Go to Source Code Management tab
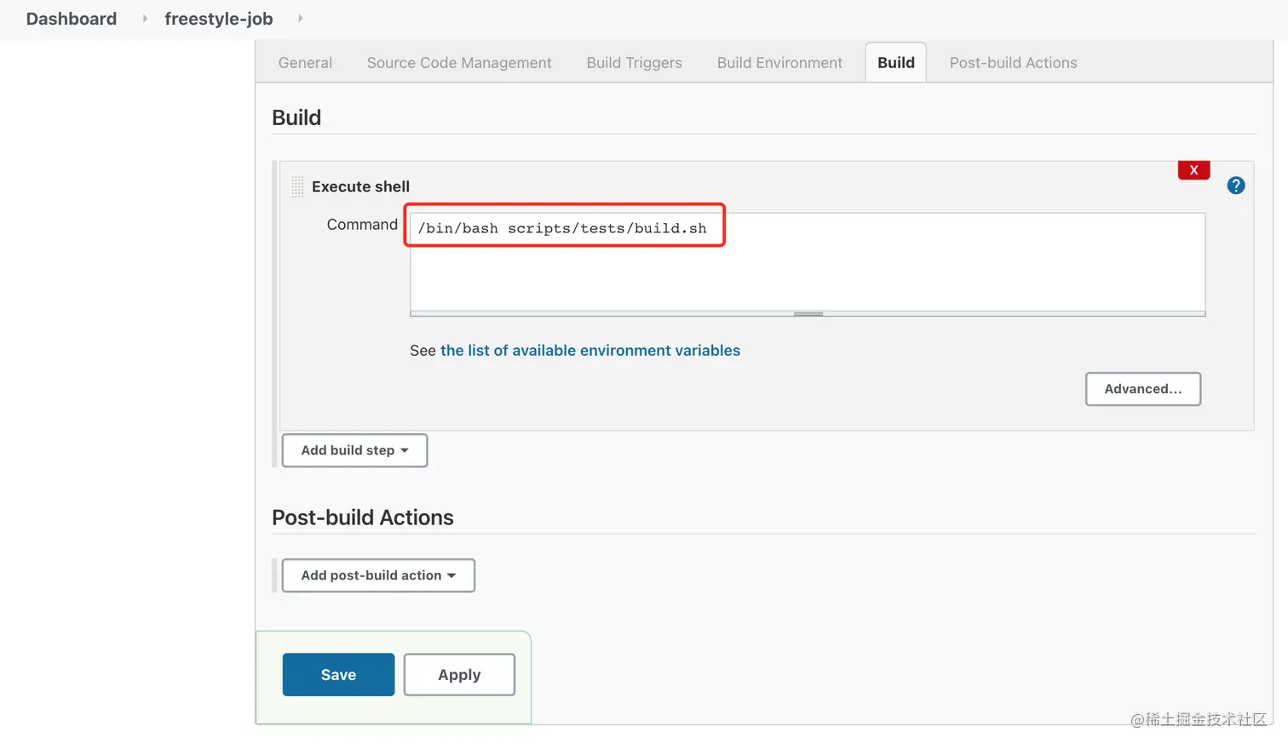Viewport: 1288px width, 749px height. coord(459,63)
